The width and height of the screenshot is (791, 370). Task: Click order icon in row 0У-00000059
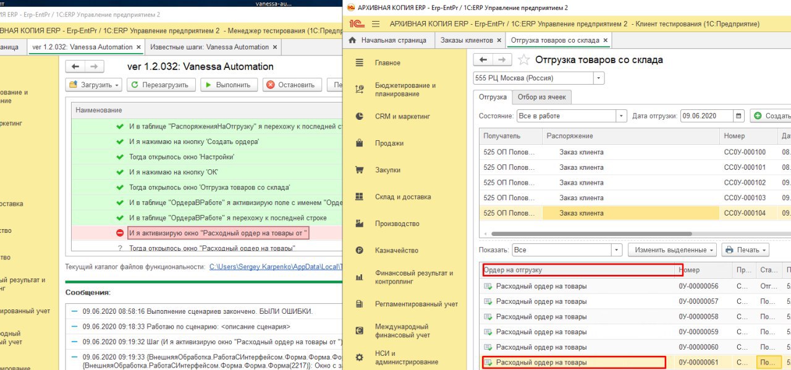(x=488, y=332)
